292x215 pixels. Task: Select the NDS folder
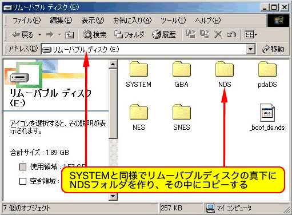point(225,69)
